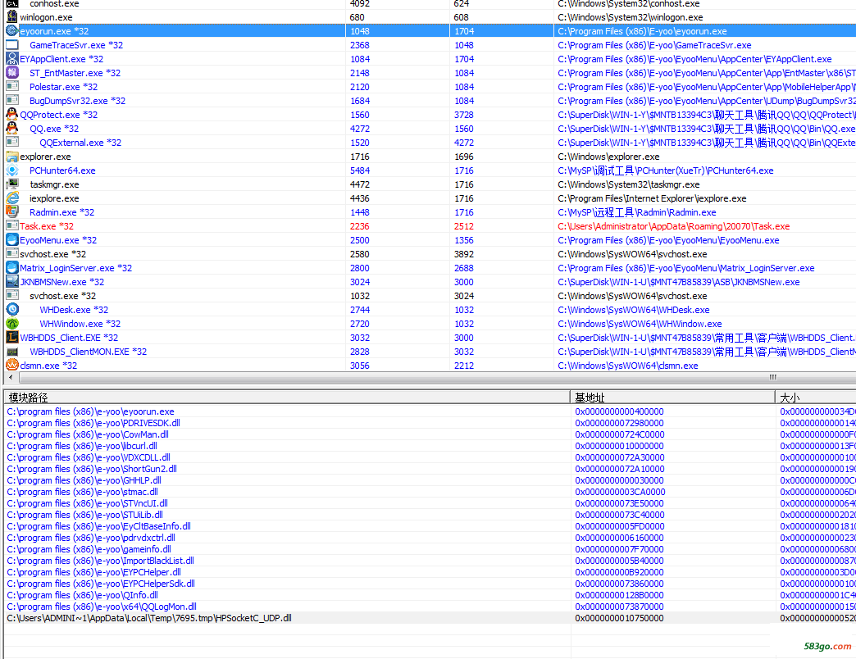Click the ST_EntMaster.exe purple icon

point(12,73)
